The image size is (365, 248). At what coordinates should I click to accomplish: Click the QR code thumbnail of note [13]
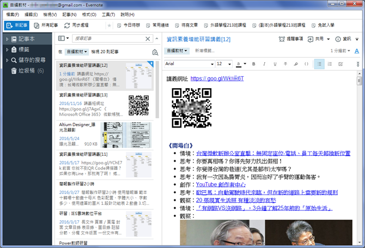(139, 105)
